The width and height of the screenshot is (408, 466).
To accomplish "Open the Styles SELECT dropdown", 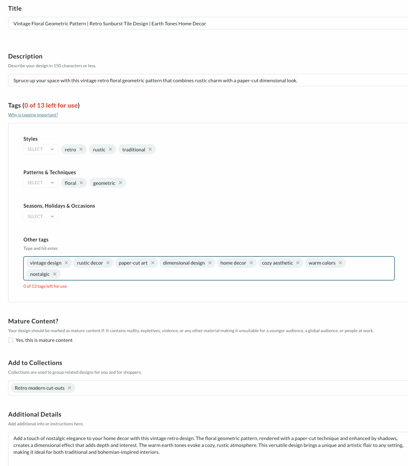I will [41, 149].
